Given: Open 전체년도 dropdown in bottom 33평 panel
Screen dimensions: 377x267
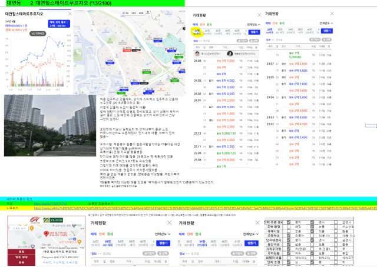Looking at the screenshot, I should click(163, 234).
